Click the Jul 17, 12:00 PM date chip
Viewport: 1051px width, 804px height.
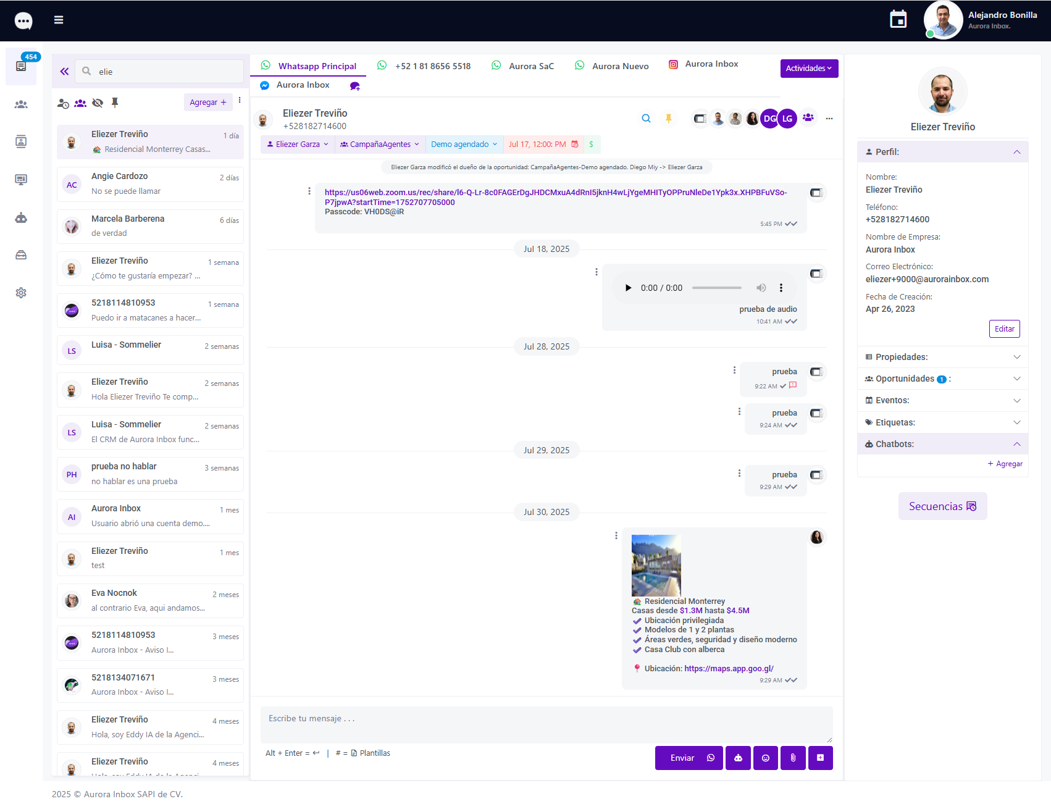tap(543, 144)
